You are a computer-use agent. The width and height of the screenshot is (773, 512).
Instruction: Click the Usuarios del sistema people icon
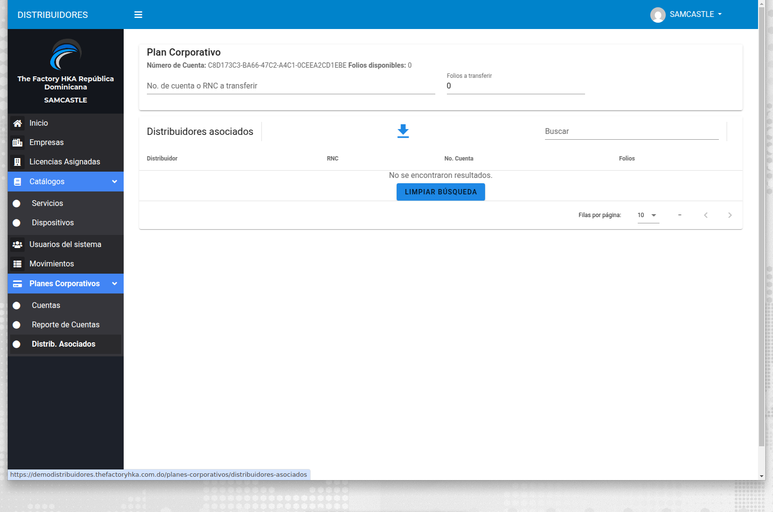pos(17,245)
